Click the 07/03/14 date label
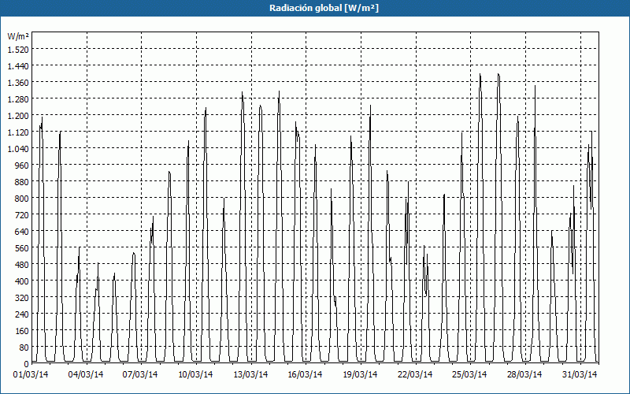 coord(140,374)
